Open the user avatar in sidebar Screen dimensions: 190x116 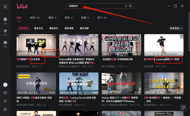click(x=5, y=85)
